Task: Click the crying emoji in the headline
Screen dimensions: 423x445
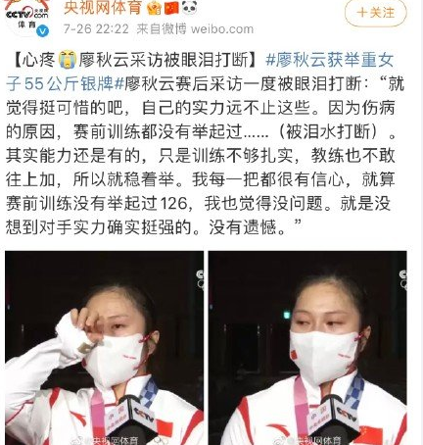Action: 68,60
